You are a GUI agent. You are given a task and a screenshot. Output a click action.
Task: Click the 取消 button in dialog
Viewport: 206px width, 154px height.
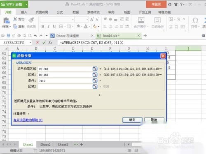tap(154, 120)
